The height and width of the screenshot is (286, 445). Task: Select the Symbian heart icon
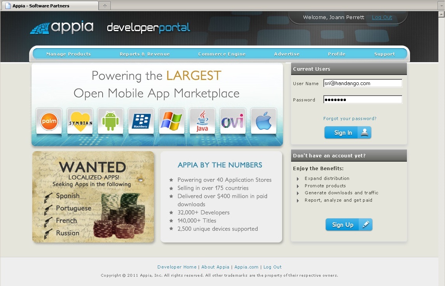coord(80,121)
